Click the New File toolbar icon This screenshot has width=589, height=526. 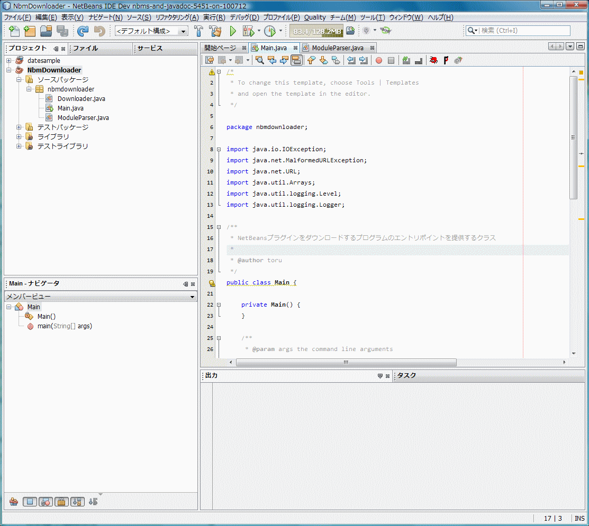click(14, 31)
